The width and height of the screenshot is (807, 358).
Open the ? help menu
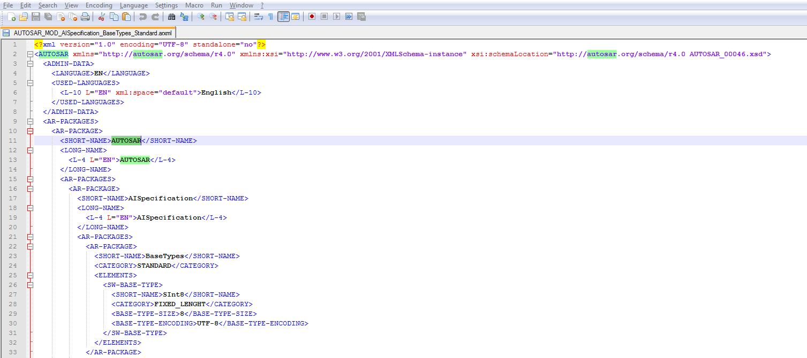pyautogui.click(x=262, y=5)
